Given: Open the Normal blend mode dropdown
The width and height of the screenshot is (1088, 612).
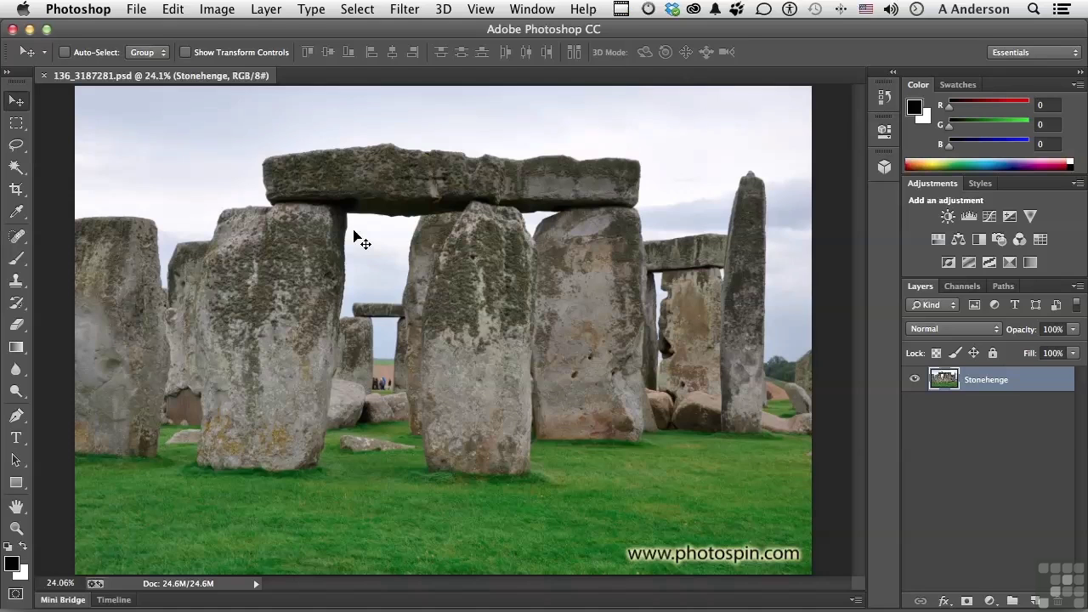Looking at the screenshot, I should click(x=954, y=329).
